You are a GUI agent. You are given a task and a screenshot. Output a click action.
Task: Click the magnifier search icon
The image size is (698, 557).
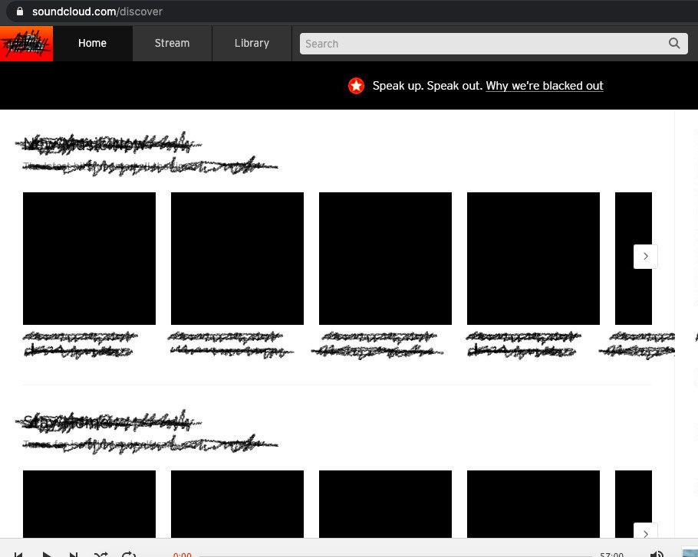[x=674, y=44]
